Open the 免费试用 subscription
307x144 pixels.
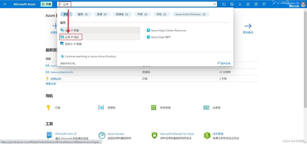(x=56, y=79)
